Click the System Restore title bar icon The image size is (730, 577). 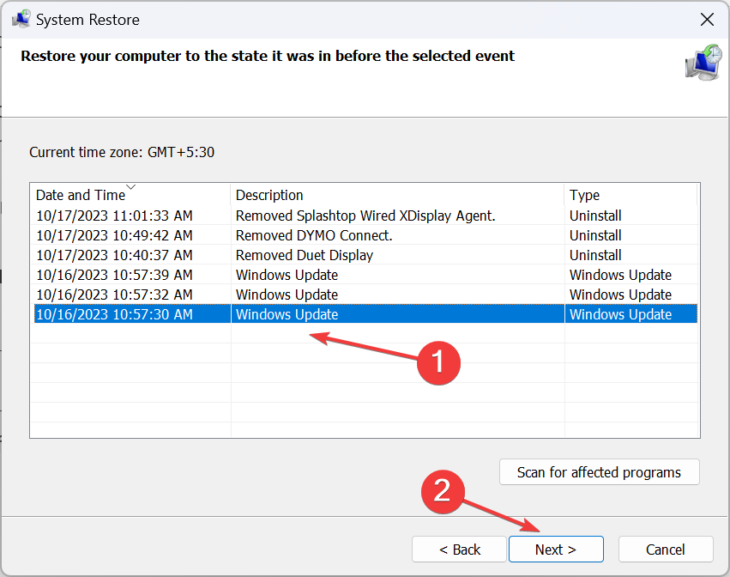pyautogui.click(x=21, y=20)
